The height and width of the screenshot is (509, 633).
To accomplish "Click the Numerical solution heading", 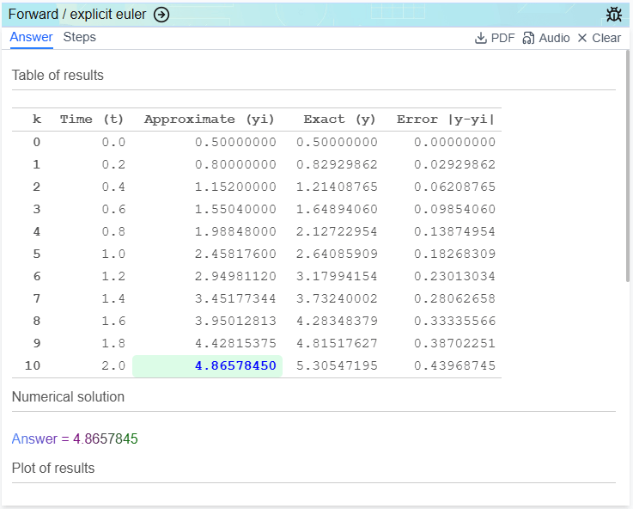I will click(x=68, y=397).
